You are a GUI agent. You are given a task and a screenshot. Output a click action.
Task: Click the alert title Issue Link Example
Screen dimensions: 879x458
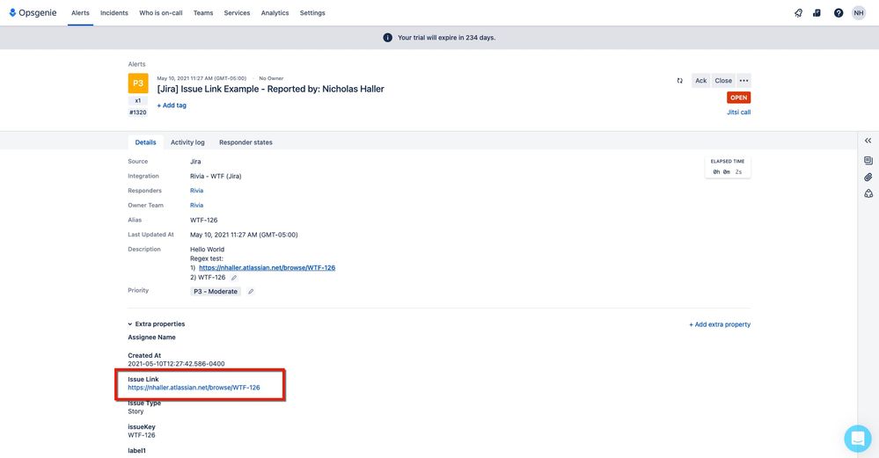click(271, 89)
